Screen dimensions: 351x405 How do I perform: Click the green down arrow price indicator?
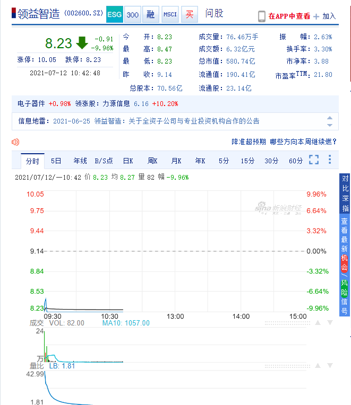point(82,43)
